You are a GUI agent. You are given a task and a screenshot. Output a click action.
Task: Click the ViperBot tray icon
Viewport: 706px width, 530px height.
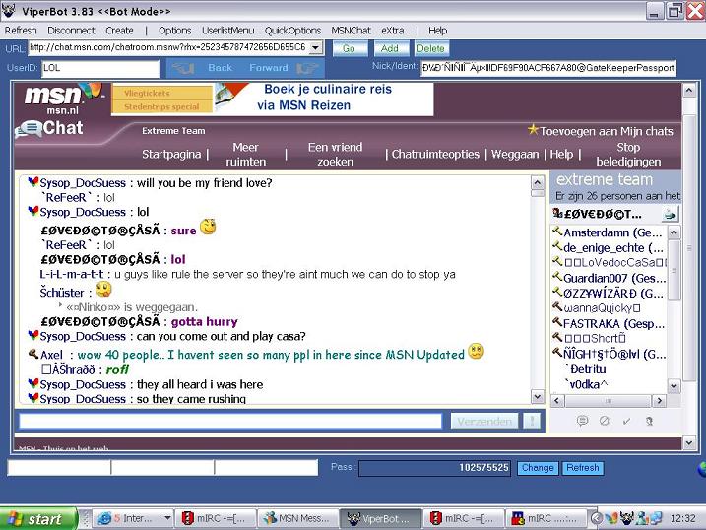pyautogui.click(x=626, y=518)
